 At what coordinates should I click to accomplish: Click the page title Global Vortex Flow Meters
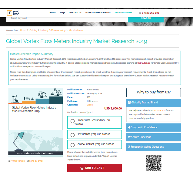pos(76,41)
